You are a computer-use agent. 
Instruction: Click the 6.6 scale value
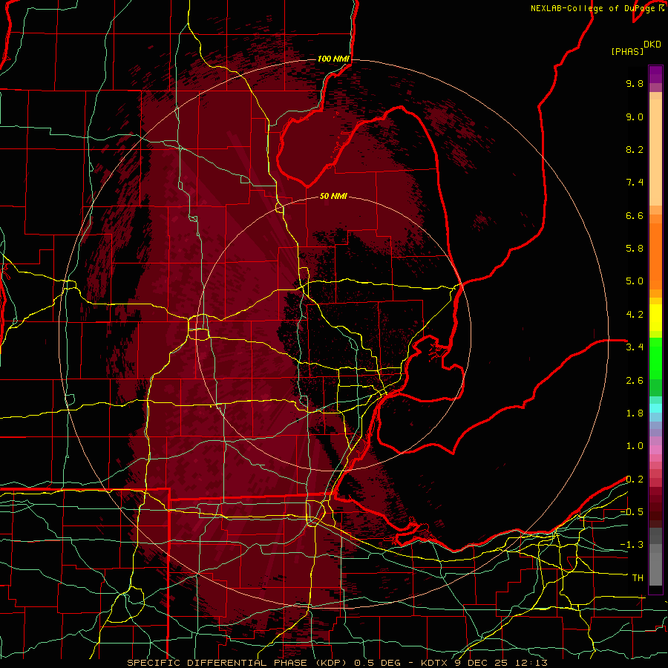point(635,215)
